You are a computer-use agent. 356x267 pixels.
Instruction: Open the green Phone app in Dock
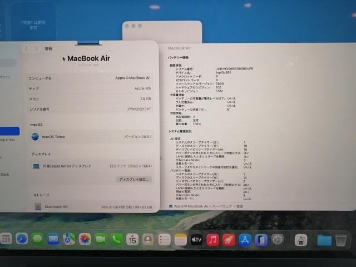click(116, 239)
